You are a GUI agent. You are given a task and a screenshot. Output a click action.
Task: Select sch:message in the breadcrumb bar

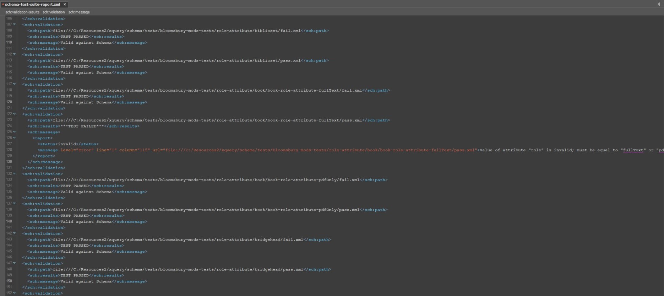(79, 12)
